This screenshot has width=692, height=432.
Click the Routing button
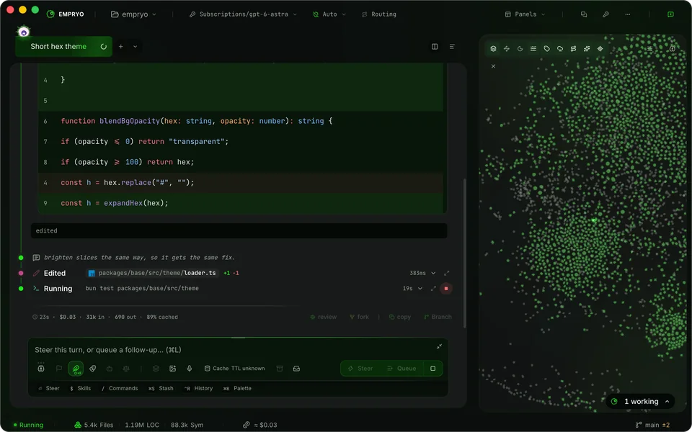click(378, 14)
